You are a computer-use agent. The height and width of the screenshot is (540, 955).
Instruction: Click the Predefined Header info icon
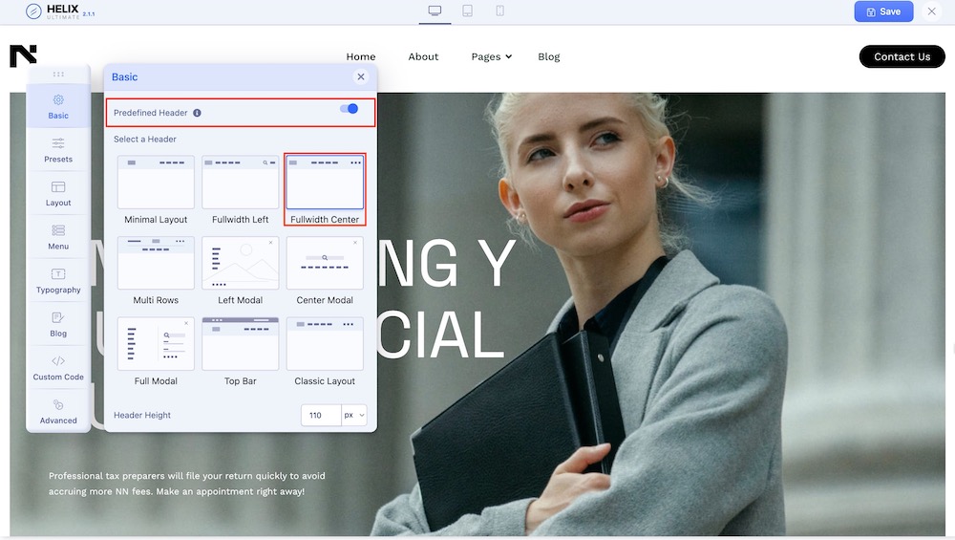tap(197, 113)
